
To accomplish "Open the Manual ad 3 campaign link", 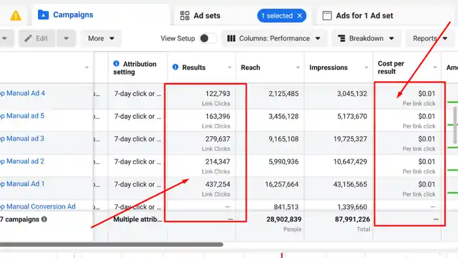I will click(x=22, y=139).
